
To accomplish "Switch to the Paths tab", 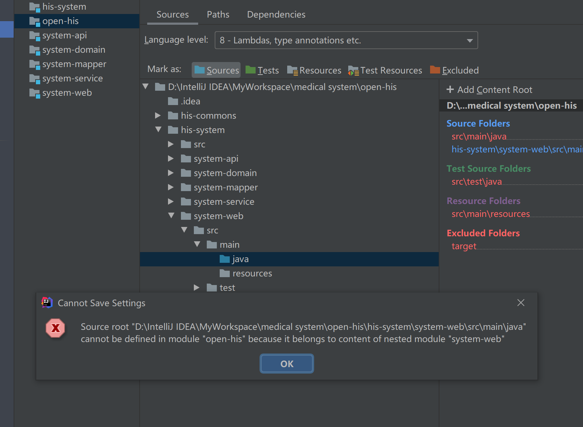I will 218,15.
